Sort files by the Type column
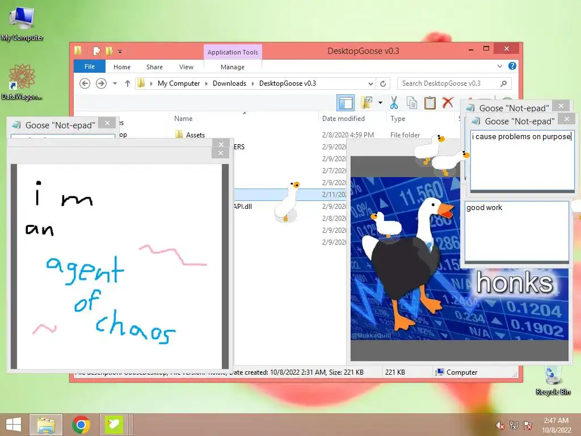 pos(398,119)
